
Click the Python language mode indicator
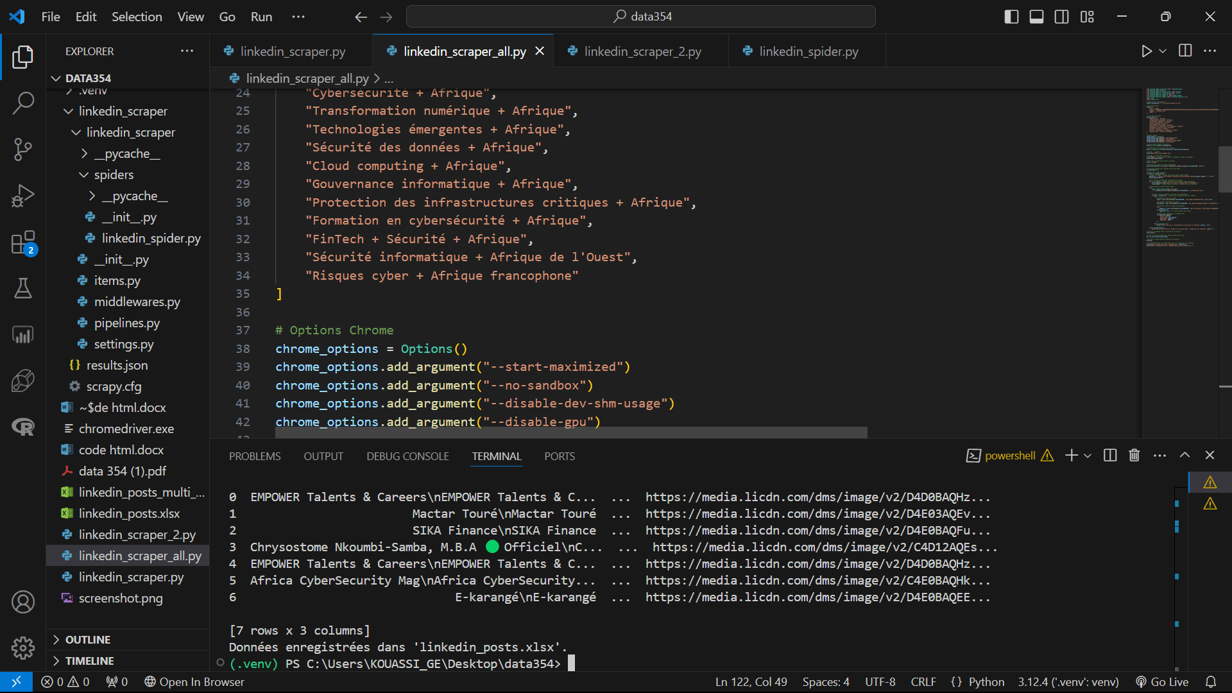(x=986, y=682)
